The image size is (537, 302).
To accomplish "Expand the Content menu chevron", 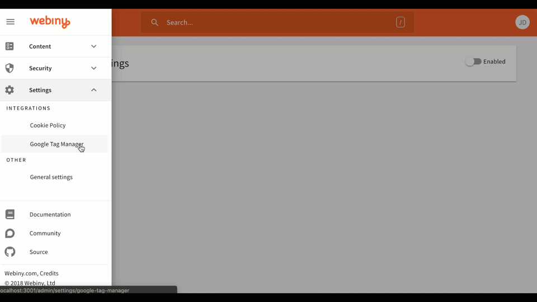I will 93,46.
